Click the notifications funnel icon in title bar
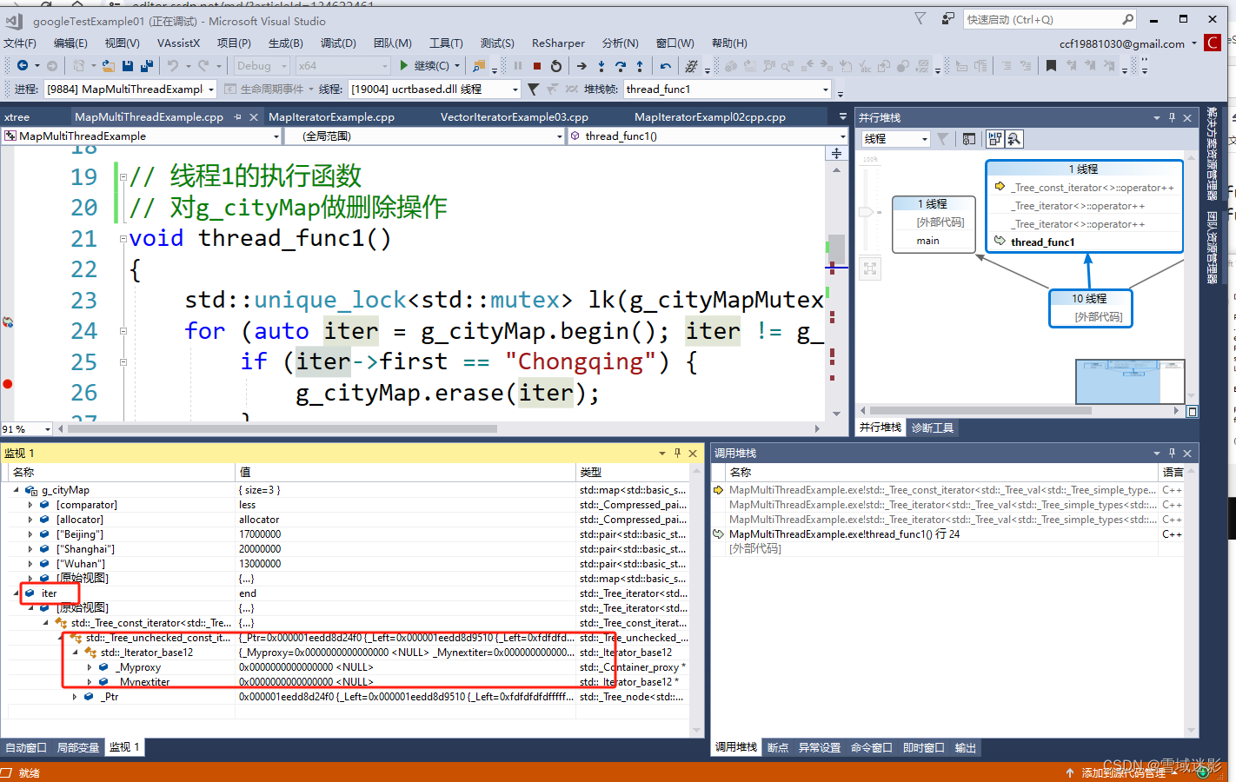 coord(920,18)
